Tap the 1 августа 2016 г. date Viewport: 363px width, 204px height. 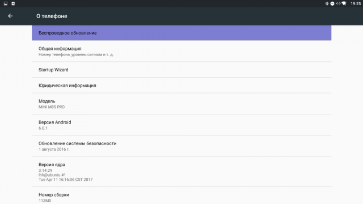[54, 149]
